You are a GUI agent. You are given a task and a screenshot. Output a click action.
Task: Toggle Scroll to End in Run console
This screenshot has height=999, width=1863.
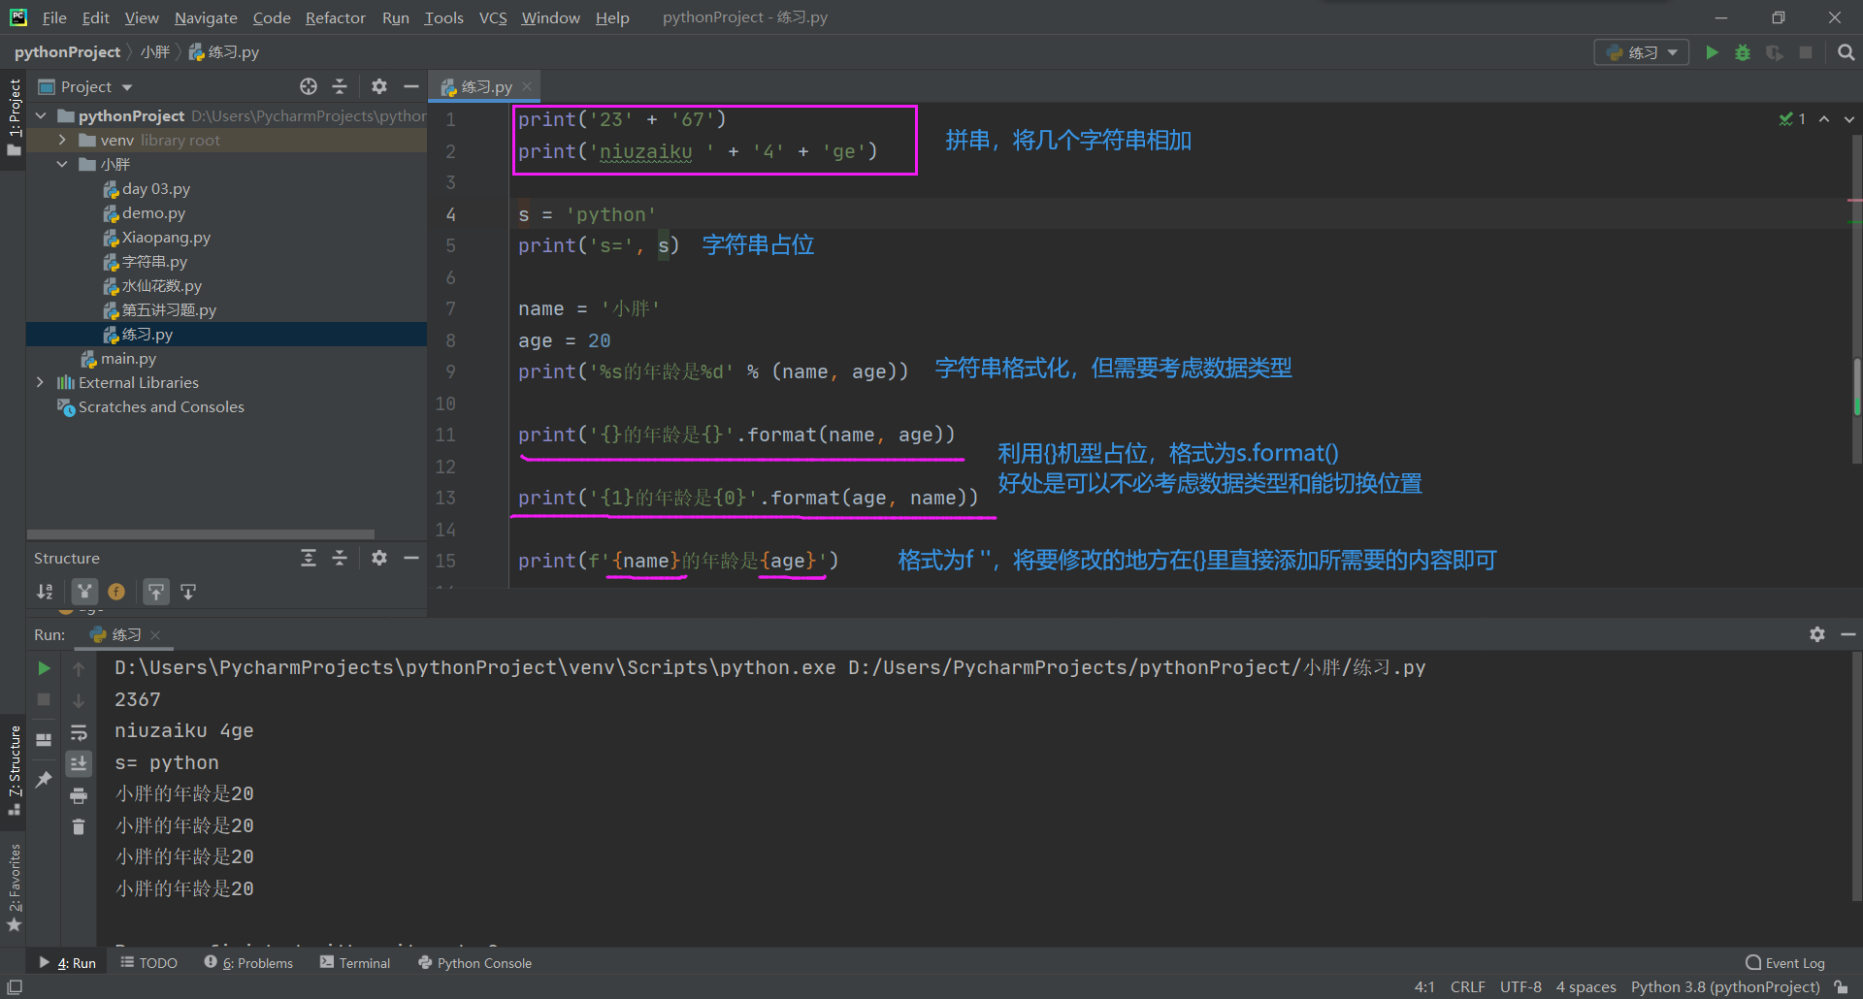coord(79,764)
